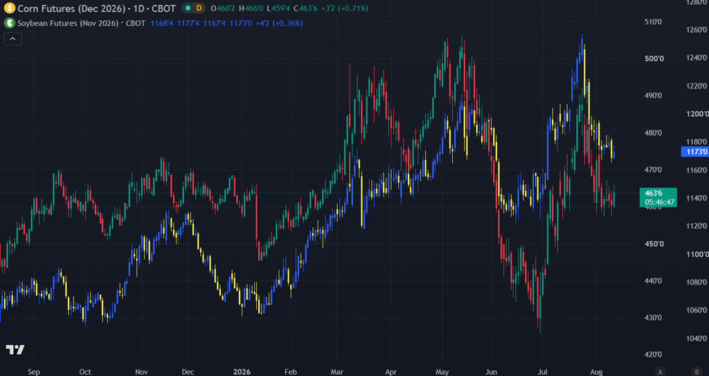Click the Soybean Futures symbol logo icon

[x=9, y=23]
